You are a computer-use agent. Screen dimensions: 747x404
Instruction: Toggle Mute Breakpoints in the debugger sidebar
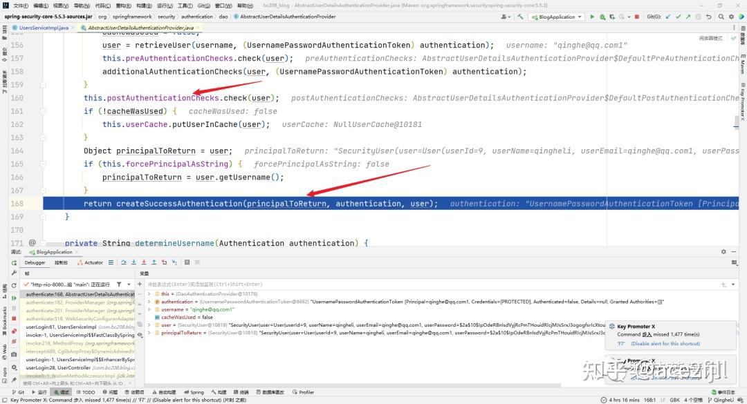[15, 340]
